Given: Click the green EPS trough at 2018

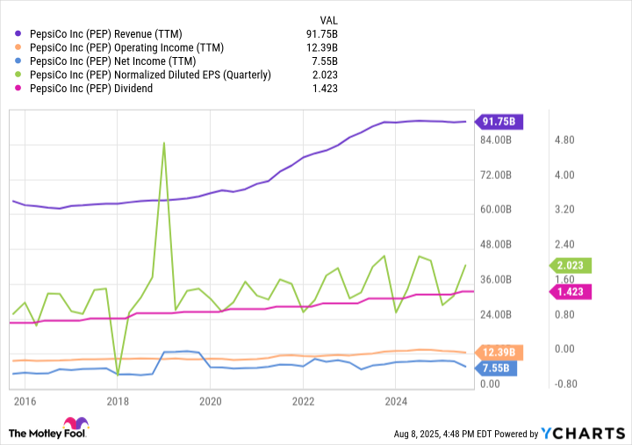Looking at the screenshot, I should 118,375.
